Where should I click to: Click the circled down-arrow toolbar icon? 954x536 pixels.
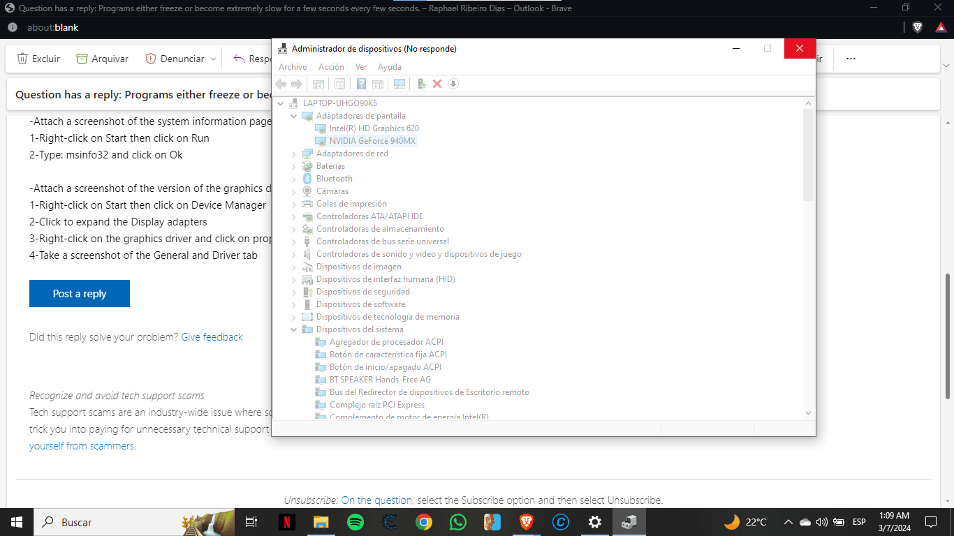click(x=453, y=84)
